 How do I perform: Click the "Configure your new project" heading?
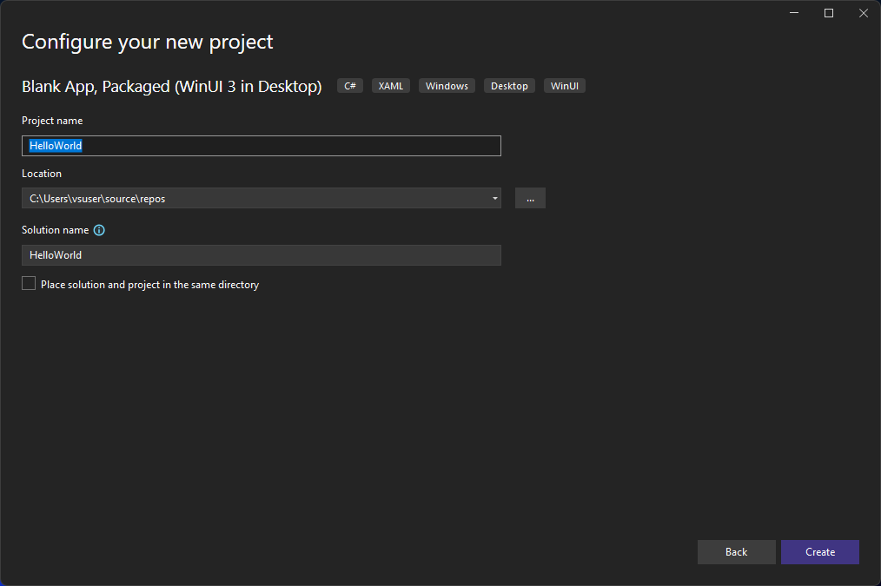146,41
